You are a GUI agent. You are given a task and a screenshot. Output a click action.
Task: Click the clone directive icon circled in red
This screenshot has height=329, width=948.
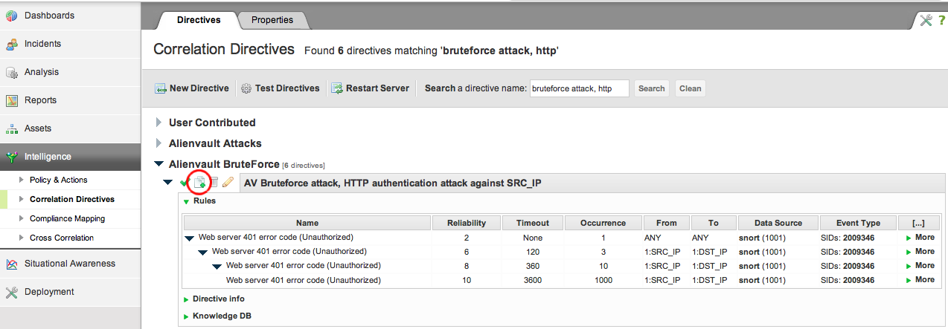tap(199, 182)
